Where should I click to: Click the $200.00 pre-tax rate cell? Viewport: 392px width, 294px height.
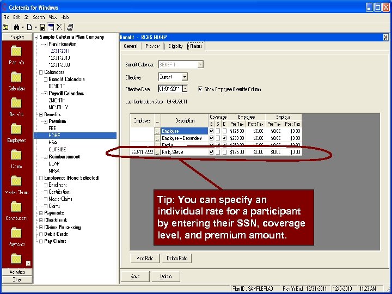coord(237,138)
